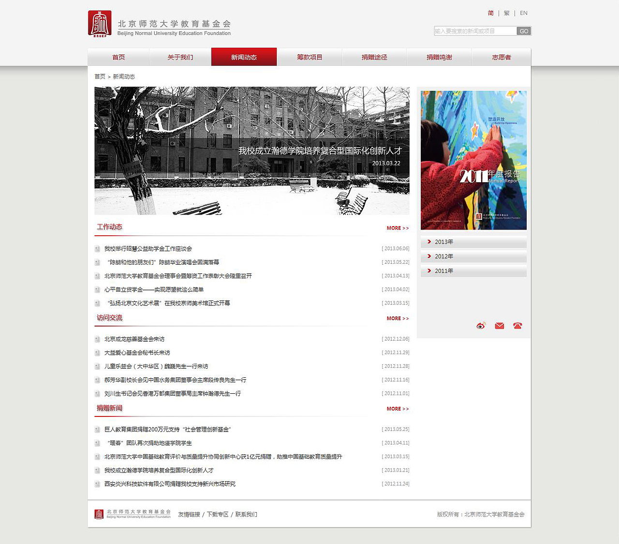The width and height of the screenshot is (619, 544).
Task: Click the 访问交流 section heading
Action: pyautogui.click(x=109, y=318)
